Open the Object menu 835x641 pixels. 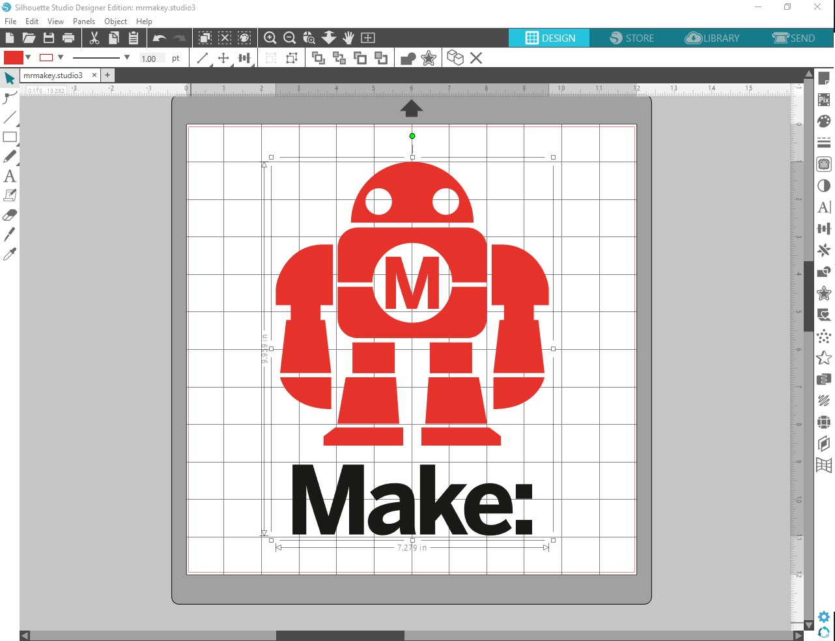(116, 21)
